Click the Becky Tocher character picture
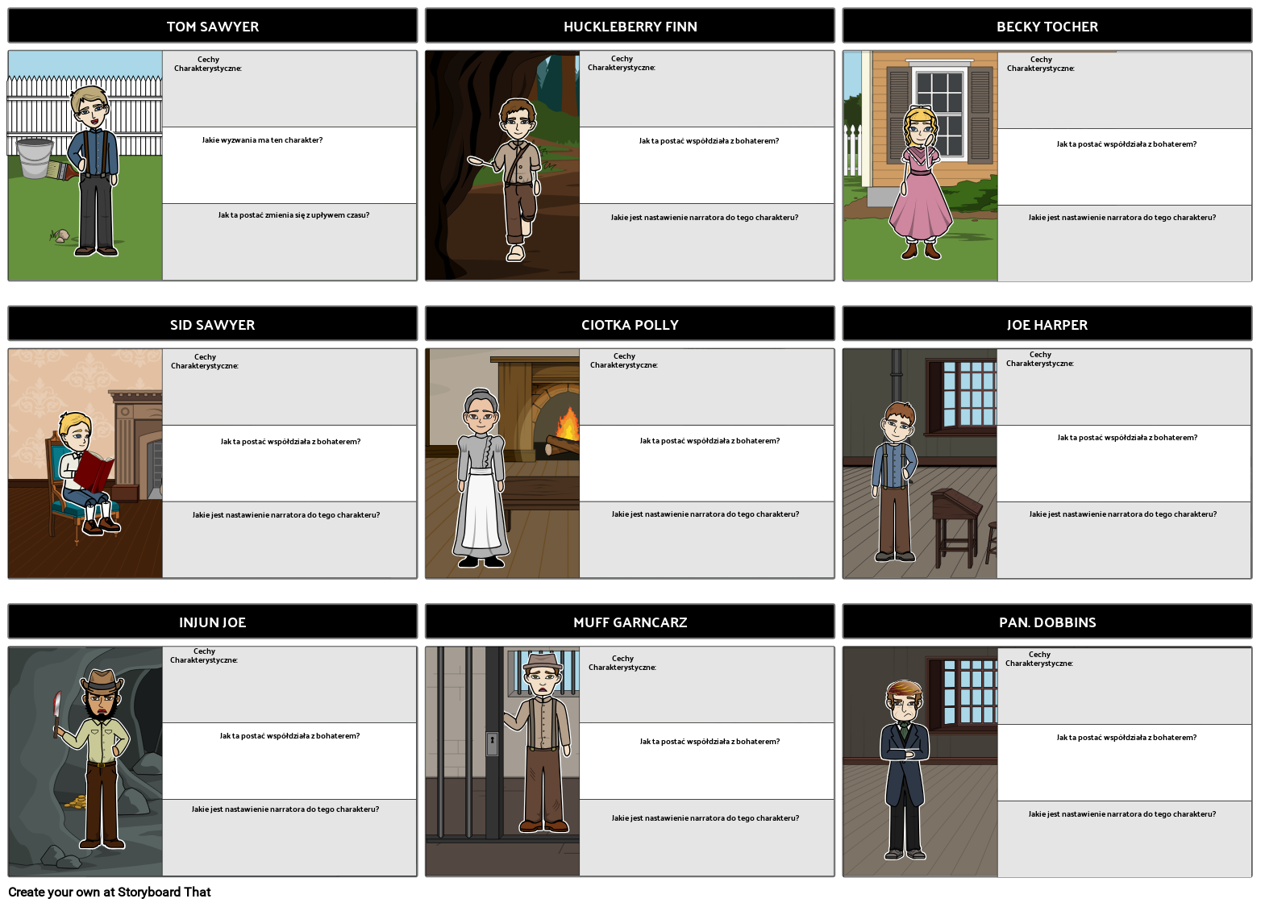Screen dimensions: 1261x907 (920, 166)
